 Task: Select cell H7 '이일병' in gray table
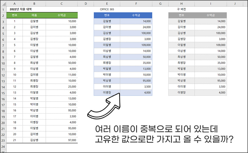pos(181,45)
